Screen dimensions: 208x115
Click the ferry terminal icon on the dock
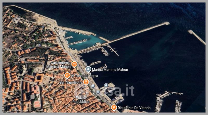[x=106, y=85]
